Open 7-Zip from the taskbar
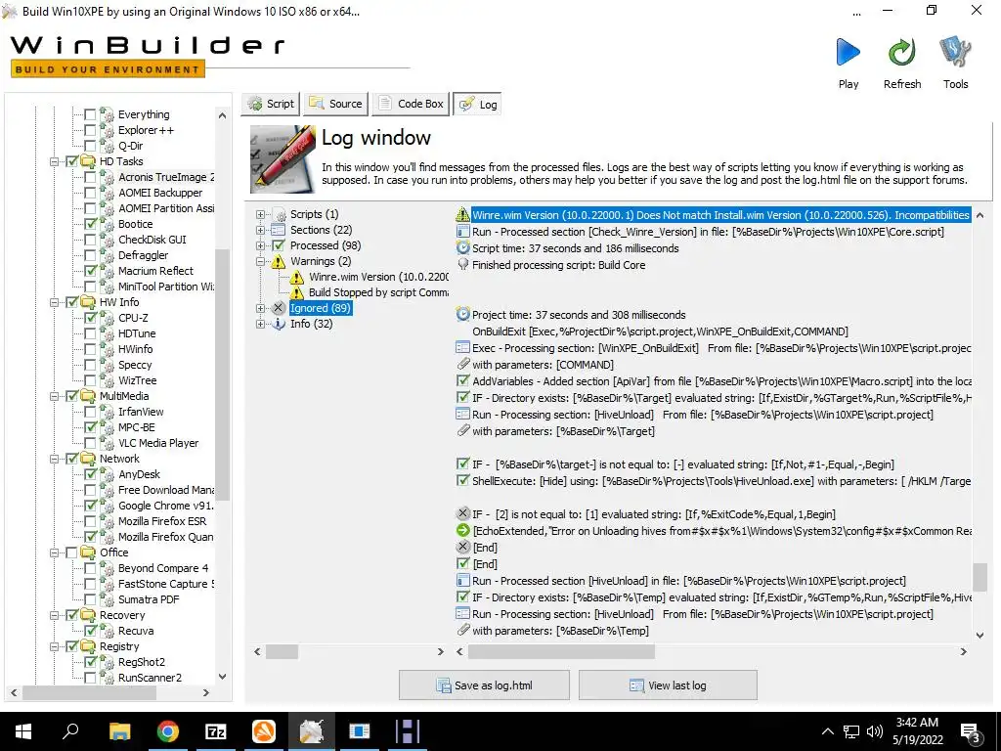 [216, 731]
